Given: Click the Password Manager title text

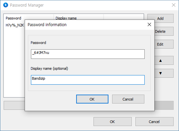Looking at the screenshot, I should (x=27, y=5).
